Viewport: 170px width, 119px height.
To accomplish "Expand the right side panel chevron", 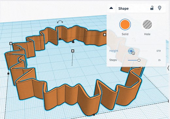I will click(x=168, y=68).
